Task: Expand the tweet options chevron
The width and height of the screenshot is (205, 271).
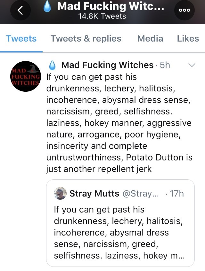Action: click(192, 65)
